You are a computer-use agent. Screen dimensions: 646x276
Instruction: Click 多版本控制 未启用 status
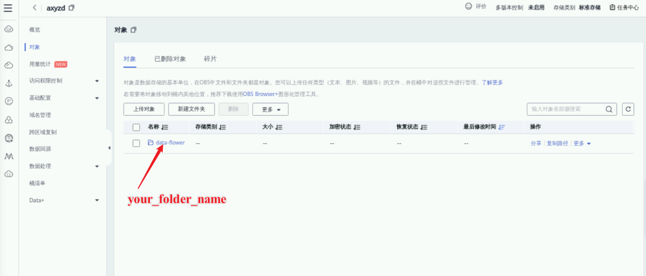point(520,7)
